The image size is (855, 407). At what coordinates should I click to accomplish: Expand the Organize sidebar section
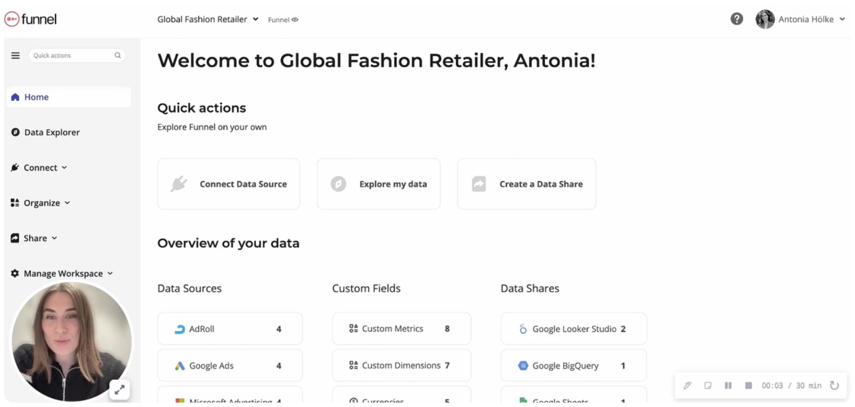point(41,202)
